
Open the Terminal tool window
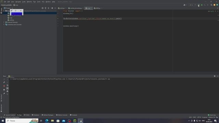[x=73, y=115]
